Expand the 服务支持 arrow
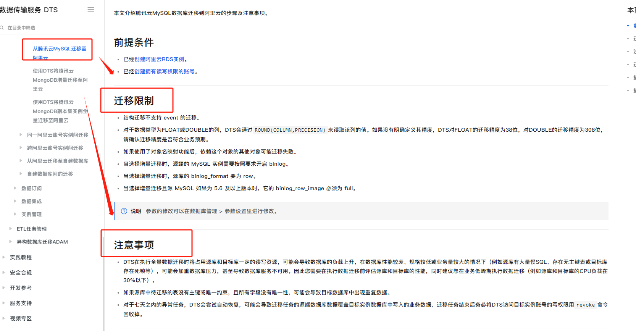Screen dimensions: 636x331 (x=4, y=303)
